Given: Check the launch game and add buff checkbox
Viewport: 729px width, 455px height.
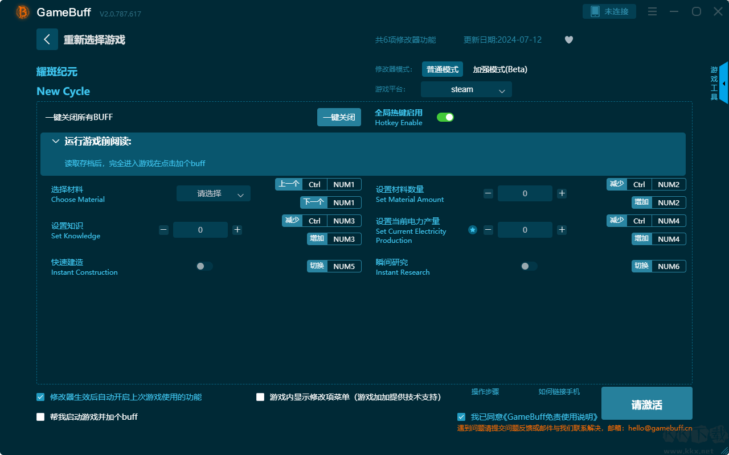Looking at the screenshot, I should (40, 417).
